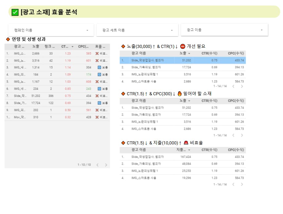The width and height of the screenshot is (283, 214).
Task: Go to the next page of the 밀어야 할 소재 table
Action: 242,135
